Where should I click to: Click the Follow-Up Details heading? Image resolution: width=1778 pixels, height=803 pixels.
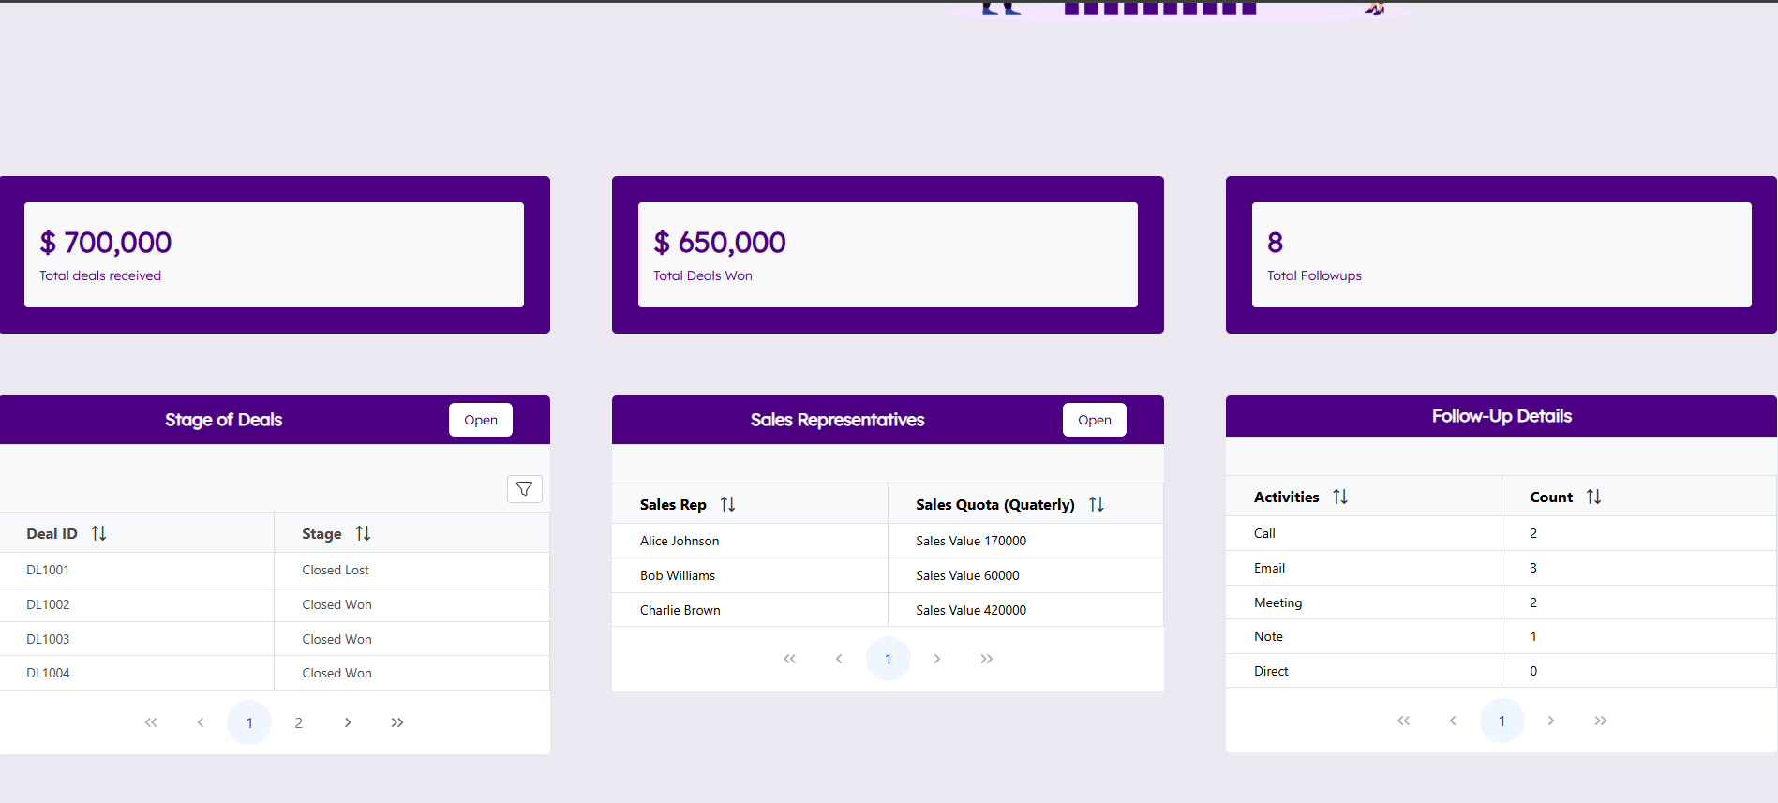tap(1502, 416)
